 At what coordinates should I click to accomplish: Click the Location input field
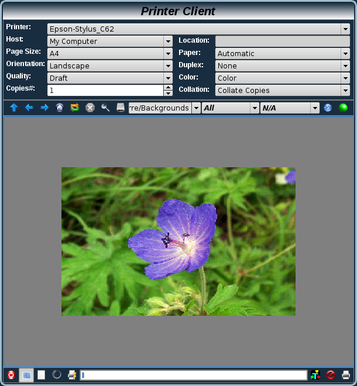pyautogui.click(x=282, y=41)
